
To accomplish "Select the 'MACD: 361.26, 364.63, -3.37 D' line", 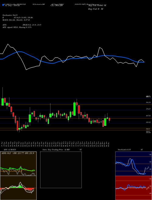I will coord(16,20).
